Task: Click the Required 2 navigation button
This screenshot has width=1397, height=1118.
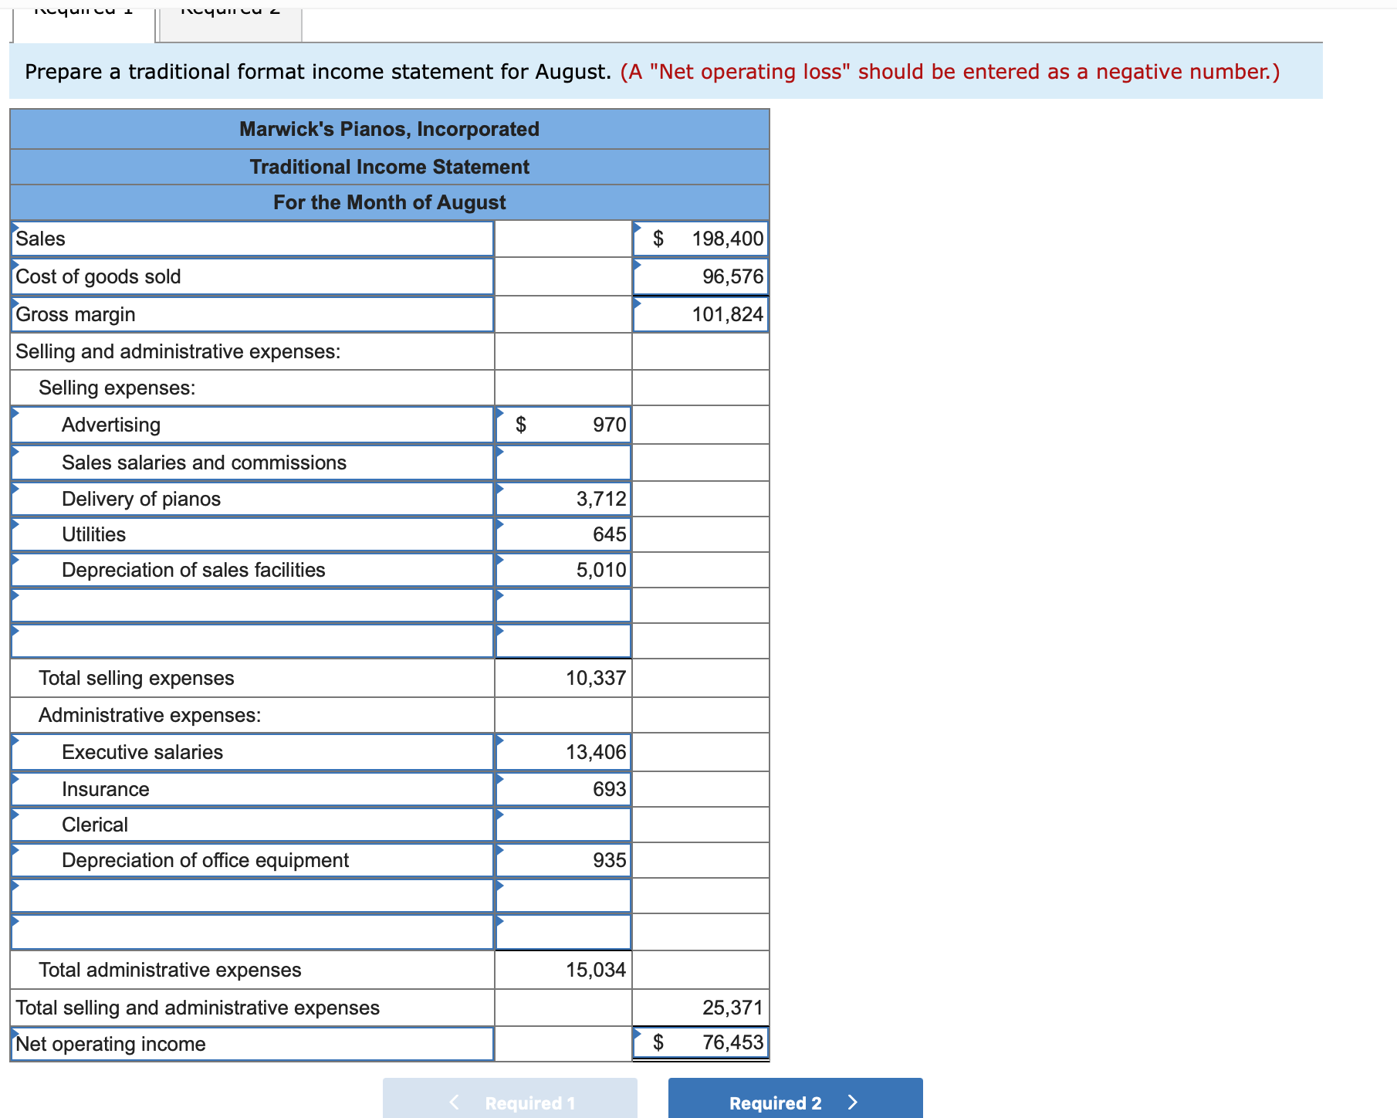Action: [x=794, y=1102]
